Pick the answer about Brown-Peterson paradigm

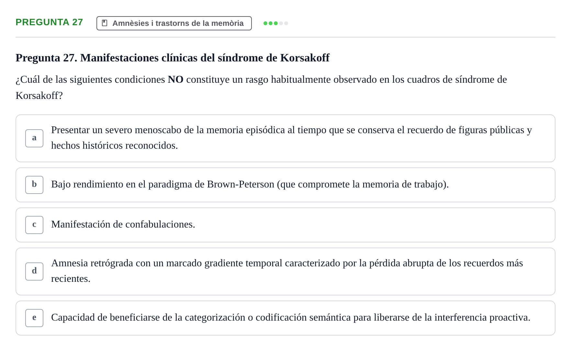coord(285,185)
